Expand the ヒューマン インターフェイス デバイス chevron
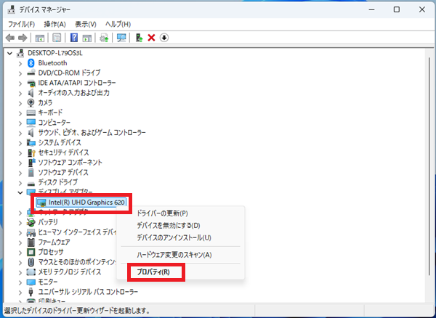Image resolution: width=436 pixels, height=318 pixels. (x=20, y=232)
